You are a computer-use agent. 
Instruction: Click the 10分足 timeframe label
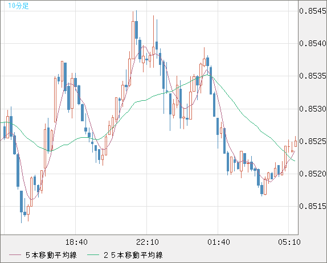[x=18, y=6]
